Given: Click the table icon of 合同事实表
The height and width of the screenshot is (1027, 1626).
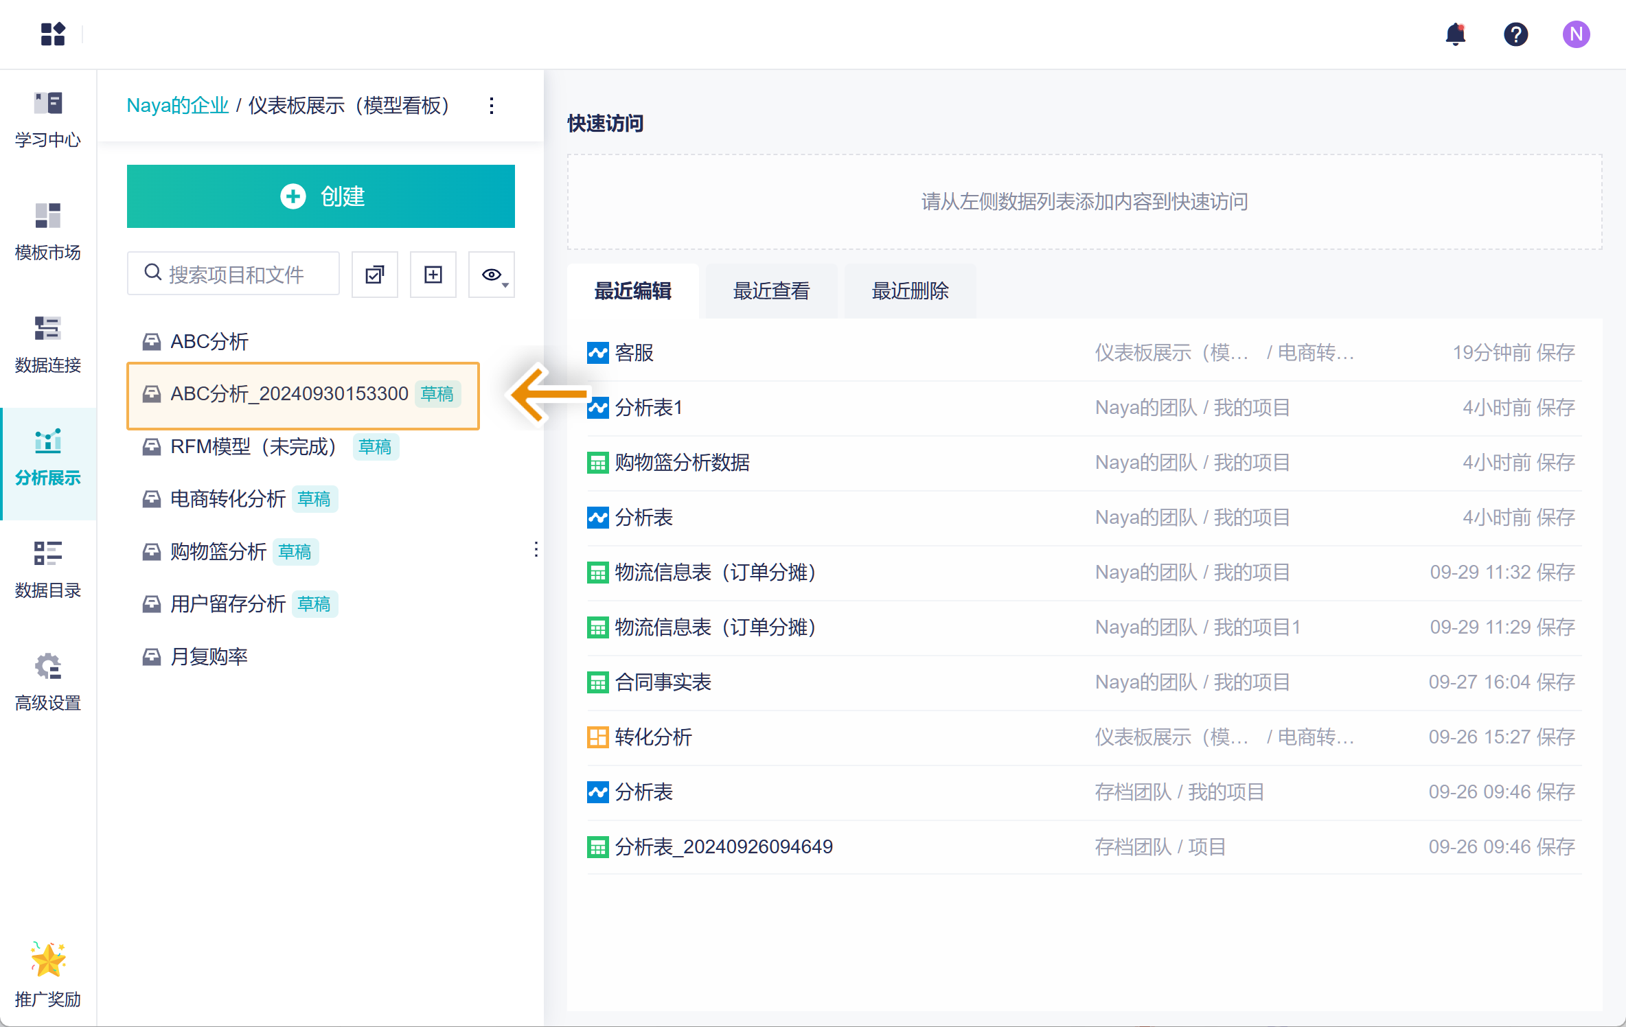Looking at the screenshot, I should (x=597, y=682).
